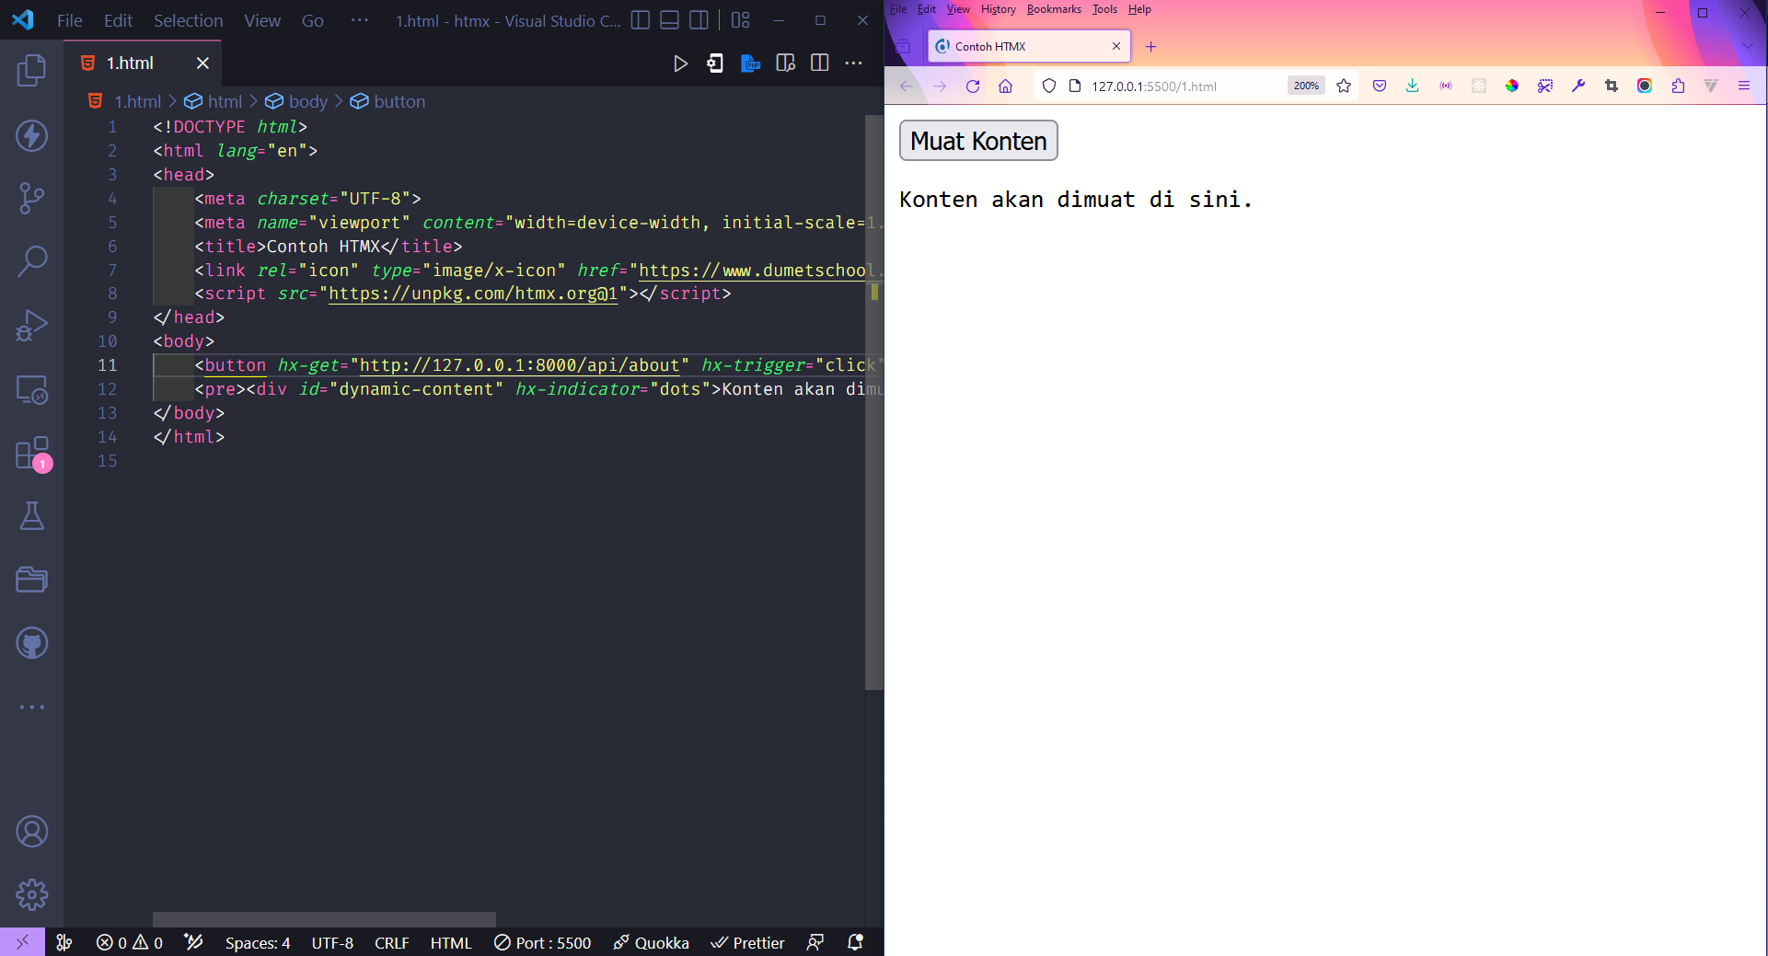Open Firefox History menu

[999, 9]
